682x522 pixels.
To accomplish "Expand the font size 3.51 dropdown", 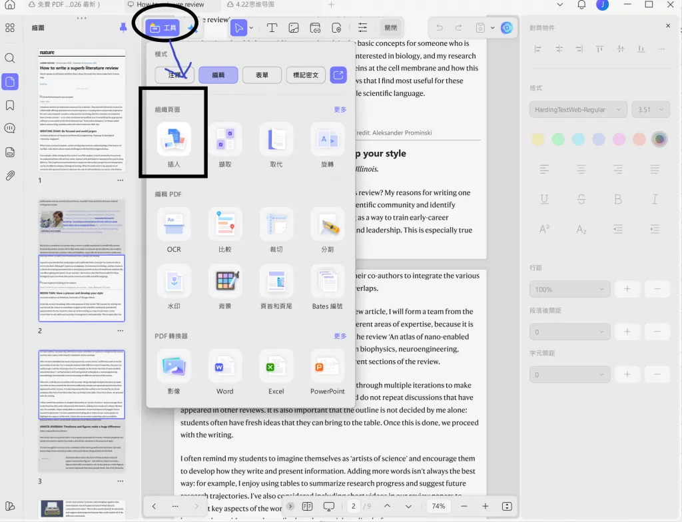I will pos(651,109).
